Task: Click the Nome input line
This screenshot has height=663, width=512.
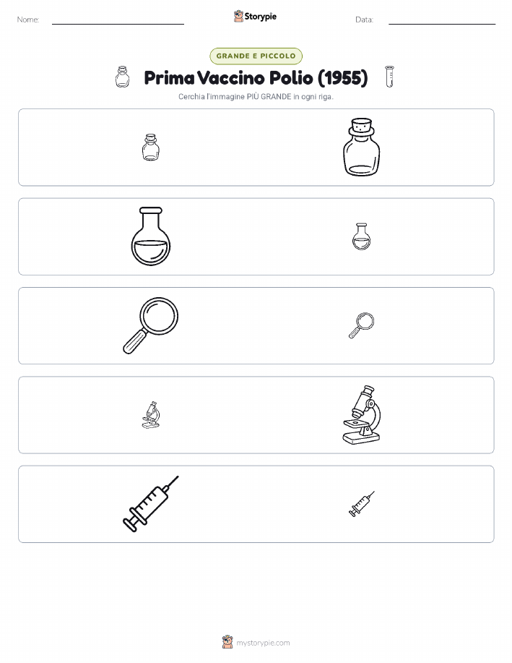Action: 118,20
